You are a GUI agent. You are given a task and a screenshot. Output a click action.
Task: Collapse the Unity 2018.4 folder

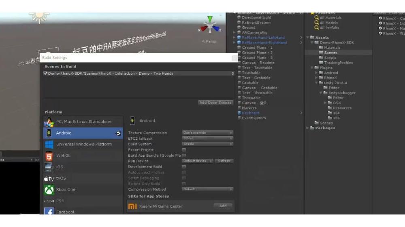(316, 83)
